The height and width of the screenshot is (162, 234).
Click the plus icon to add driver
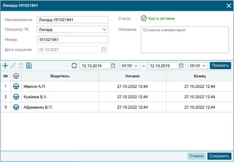5,66
